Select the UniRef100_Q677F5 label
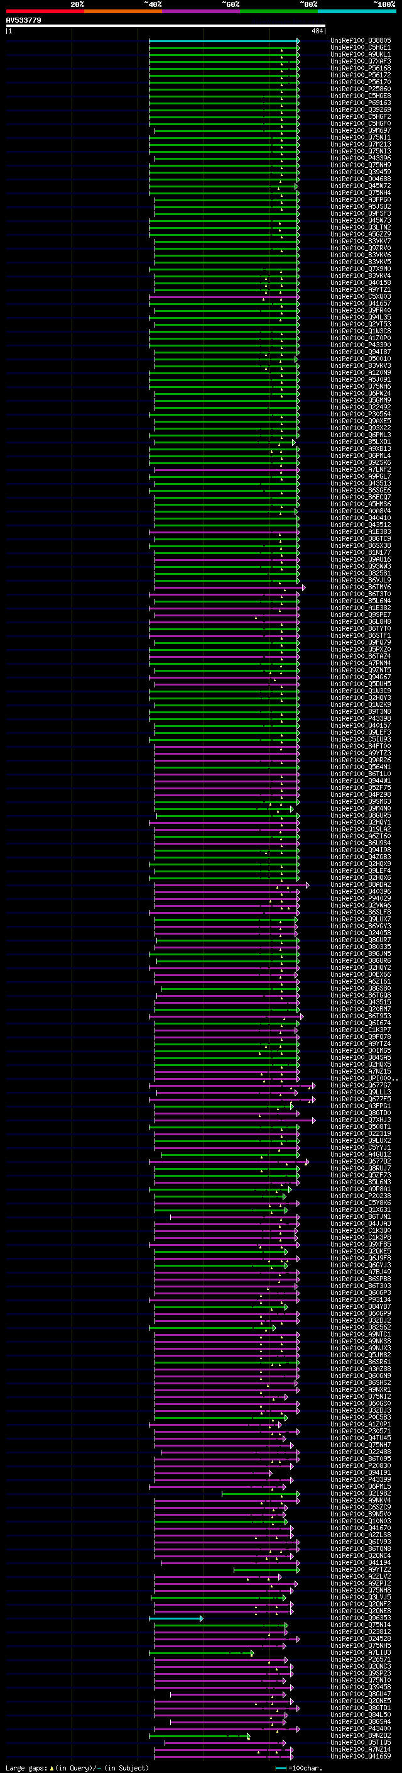The image size is (402, 1773). tap(361, 1099)
